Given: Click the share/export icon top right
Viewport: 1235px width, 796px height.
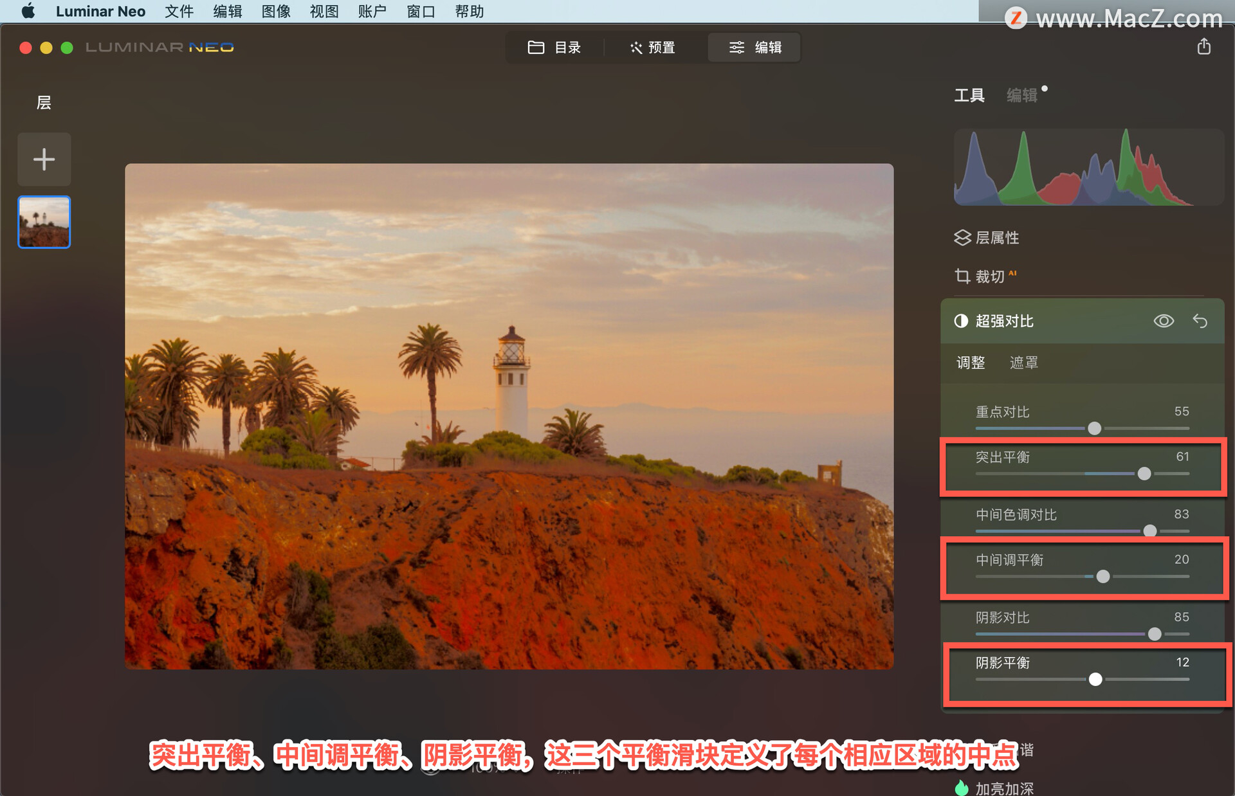Looking at the screenshot, I should pyautogui.click(x=1203, y=47).
